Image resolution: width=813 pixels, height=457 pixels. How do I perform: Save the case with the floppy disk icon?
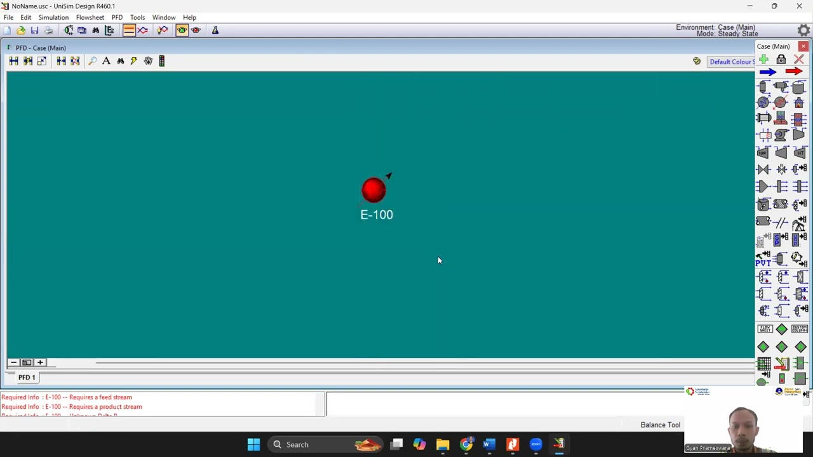pos(35,30)
